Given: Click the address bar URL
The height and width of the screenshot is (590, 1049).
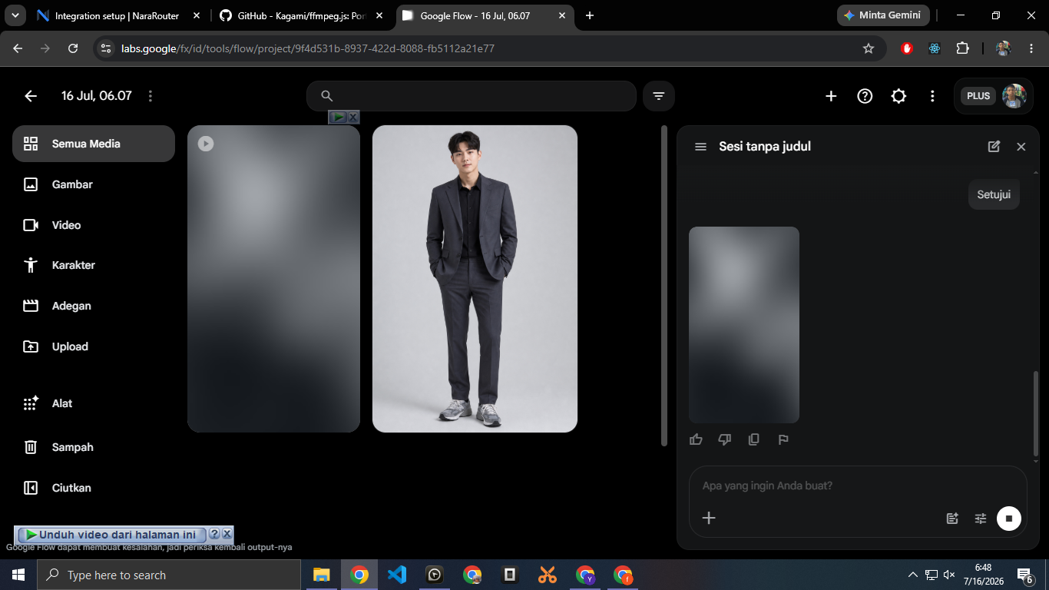Looking at the screenshot, I should point(308,48).
